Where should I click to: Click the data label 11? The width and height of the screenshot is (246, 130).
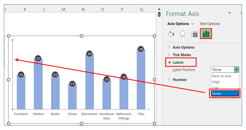point(72,84)
